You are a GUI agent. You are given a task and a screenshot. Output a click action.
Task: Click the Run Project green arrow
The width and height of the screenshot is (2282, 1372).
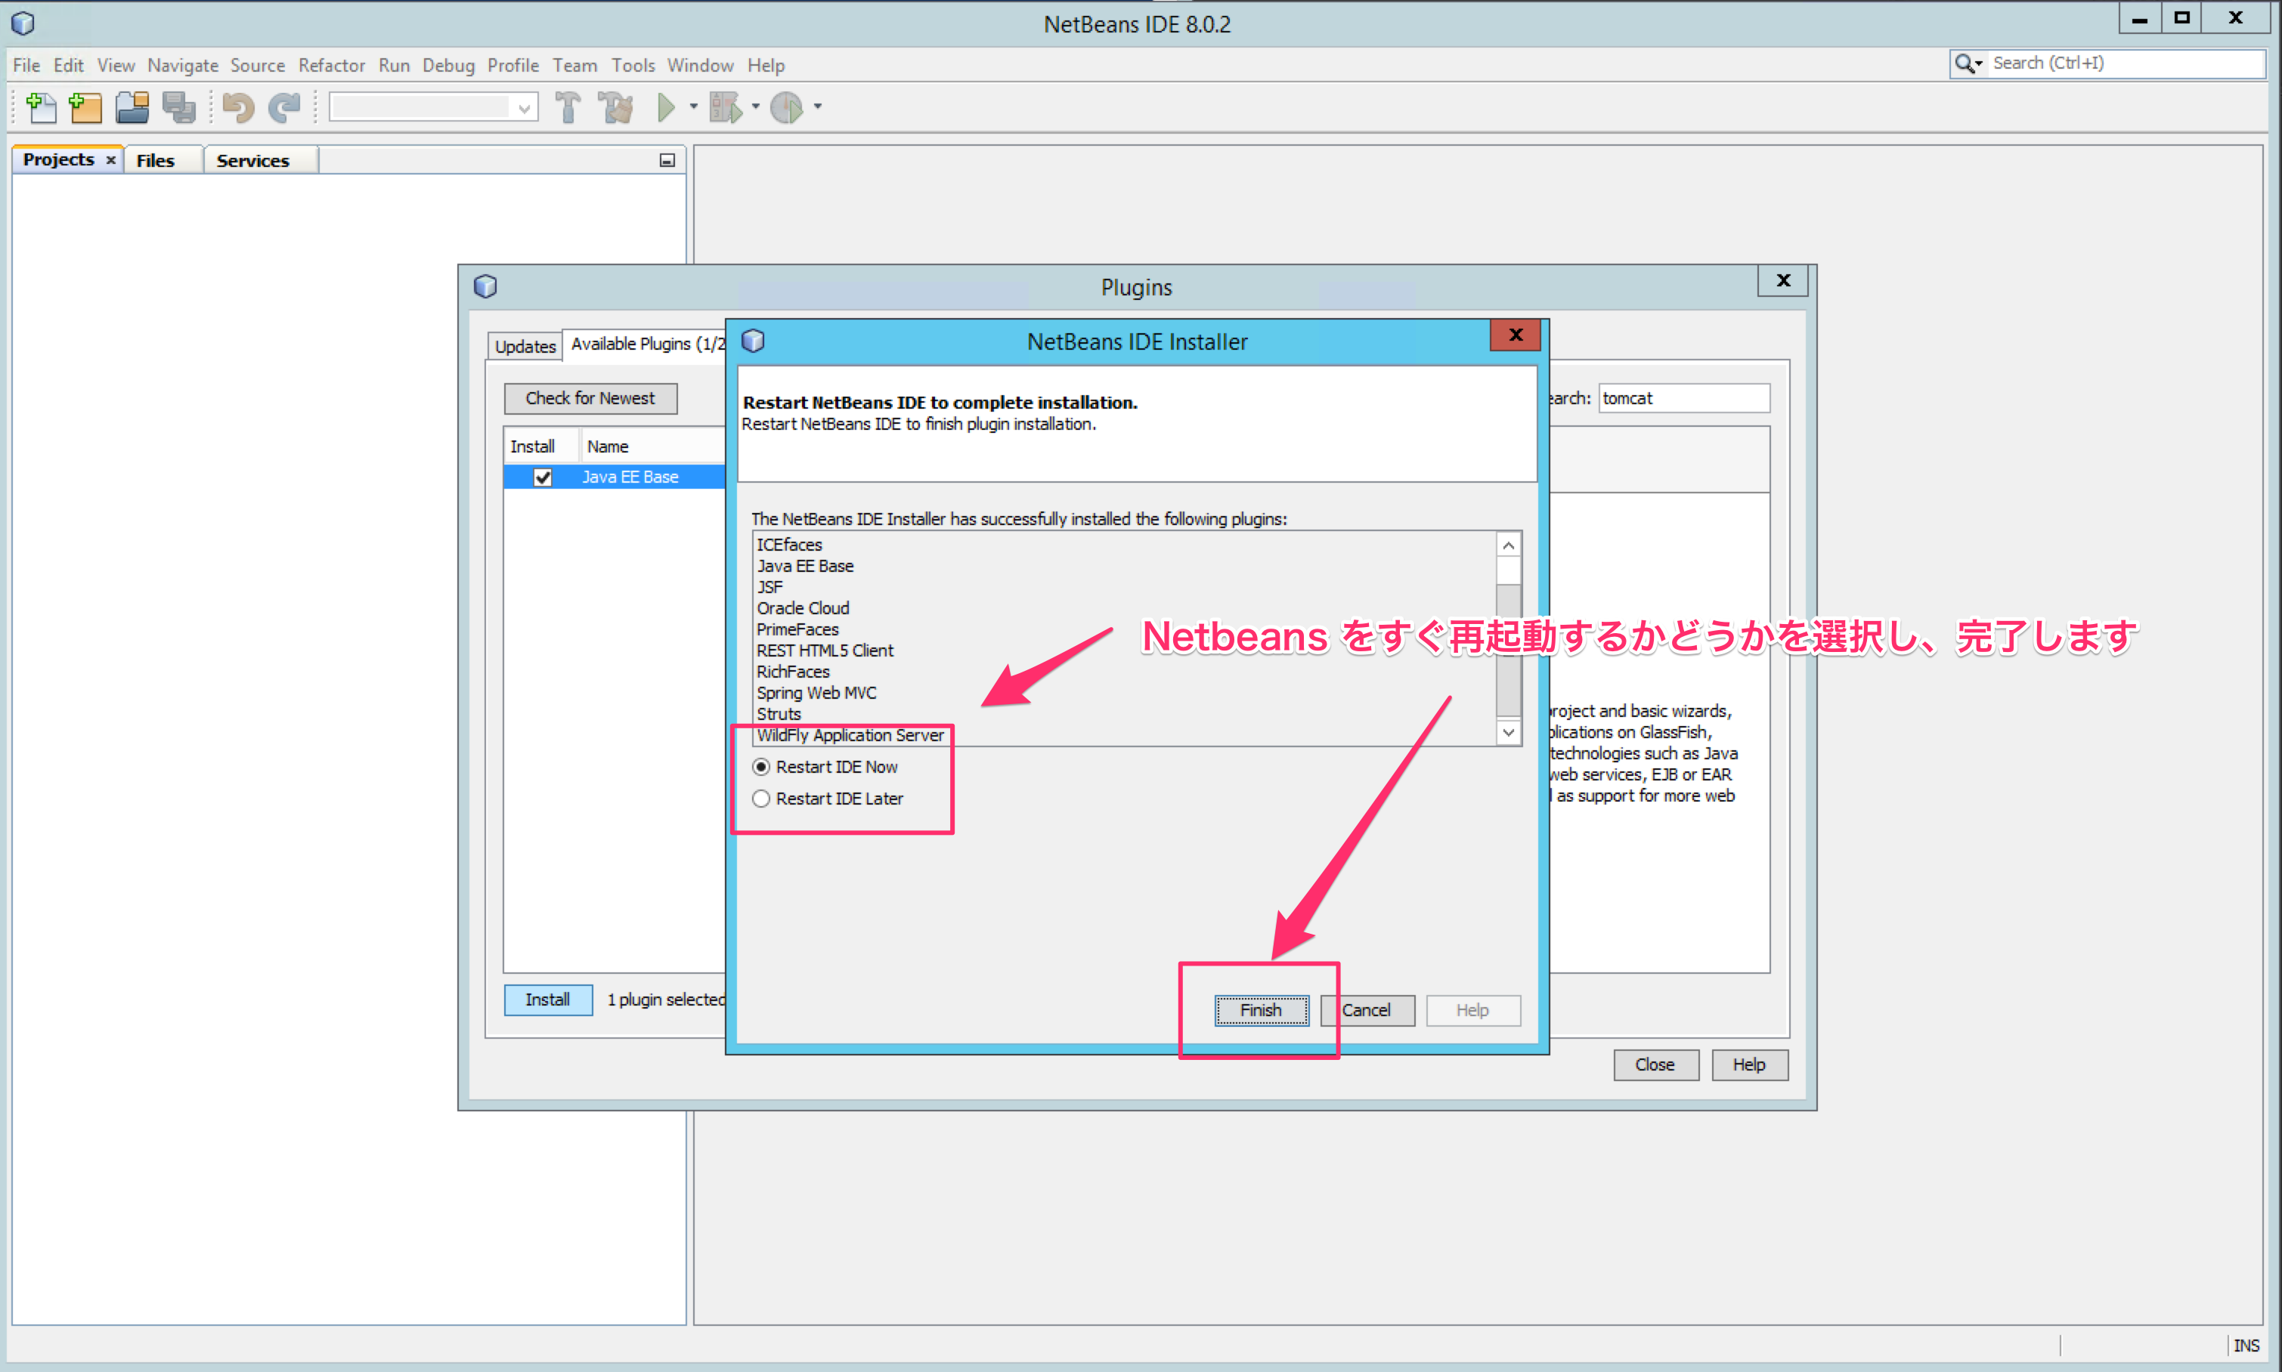pyautogui.click(x=666, y=107)
